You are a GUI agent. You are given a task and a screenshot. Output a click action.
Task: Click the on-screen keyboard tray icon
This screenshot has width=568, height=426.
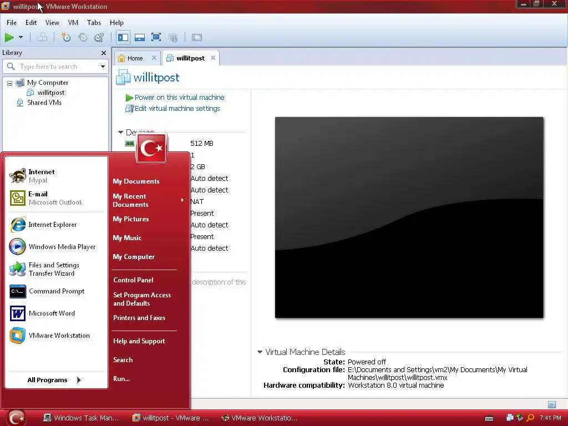489,418
